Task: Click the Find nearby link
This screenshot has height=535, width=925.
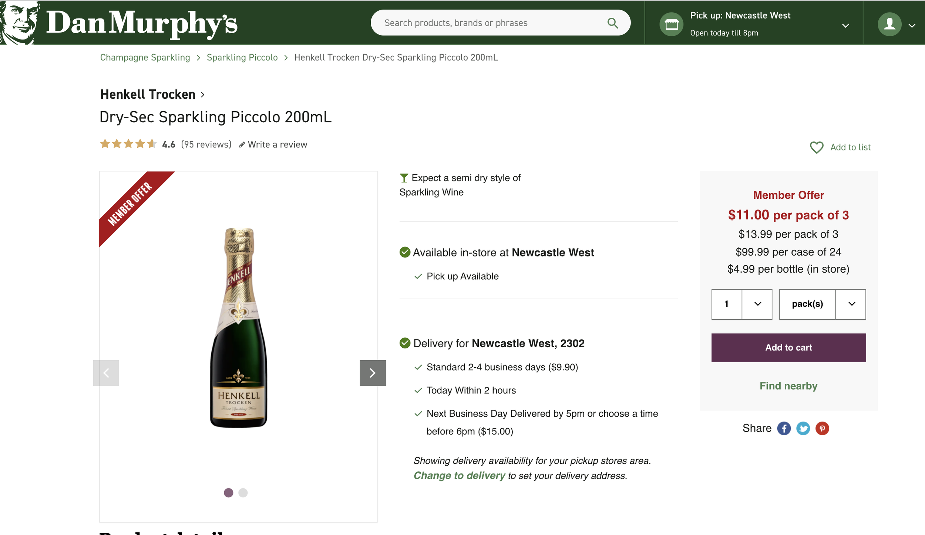Action: (x=788, y=386)
